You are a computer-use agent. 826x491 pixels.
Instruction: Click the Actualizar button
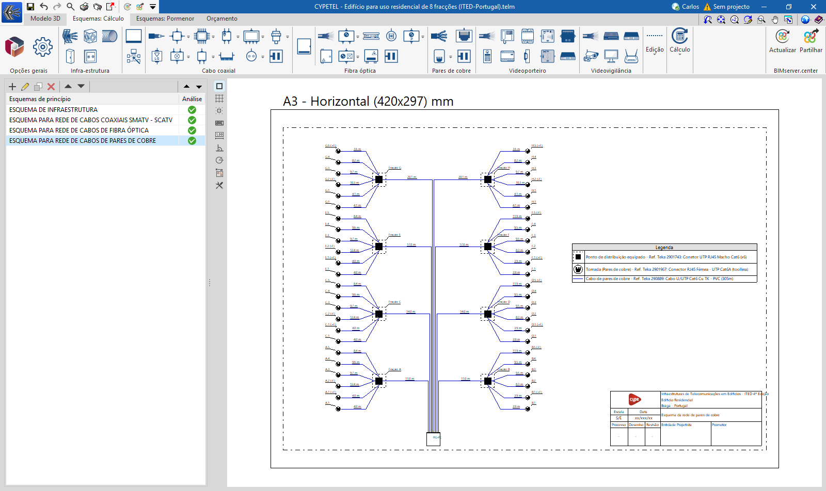tap(782, 41)
